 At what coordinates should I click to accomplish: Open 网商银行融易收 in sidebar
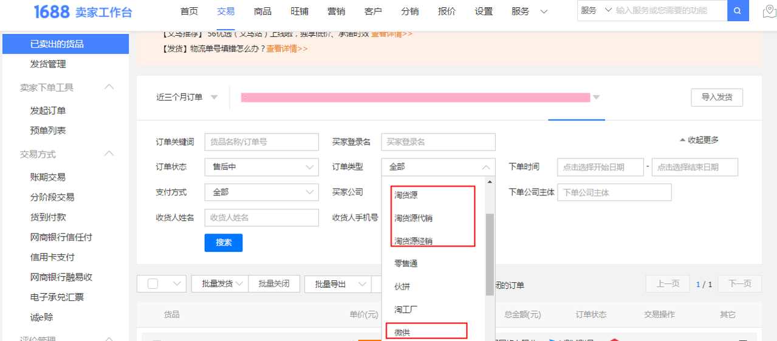(61, 277)
